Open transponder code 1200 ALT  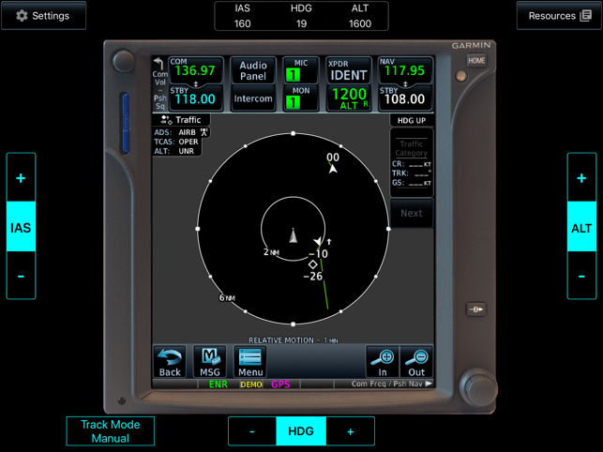(349, 98)
